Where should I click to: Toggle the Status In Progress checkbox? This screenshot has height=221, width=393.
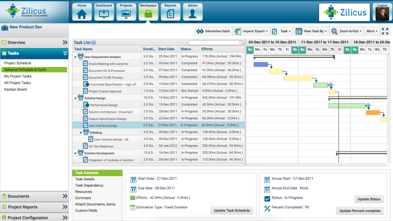click(267, 199)
